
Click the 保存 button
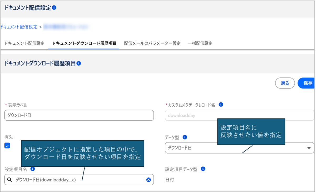click(307, 83)
